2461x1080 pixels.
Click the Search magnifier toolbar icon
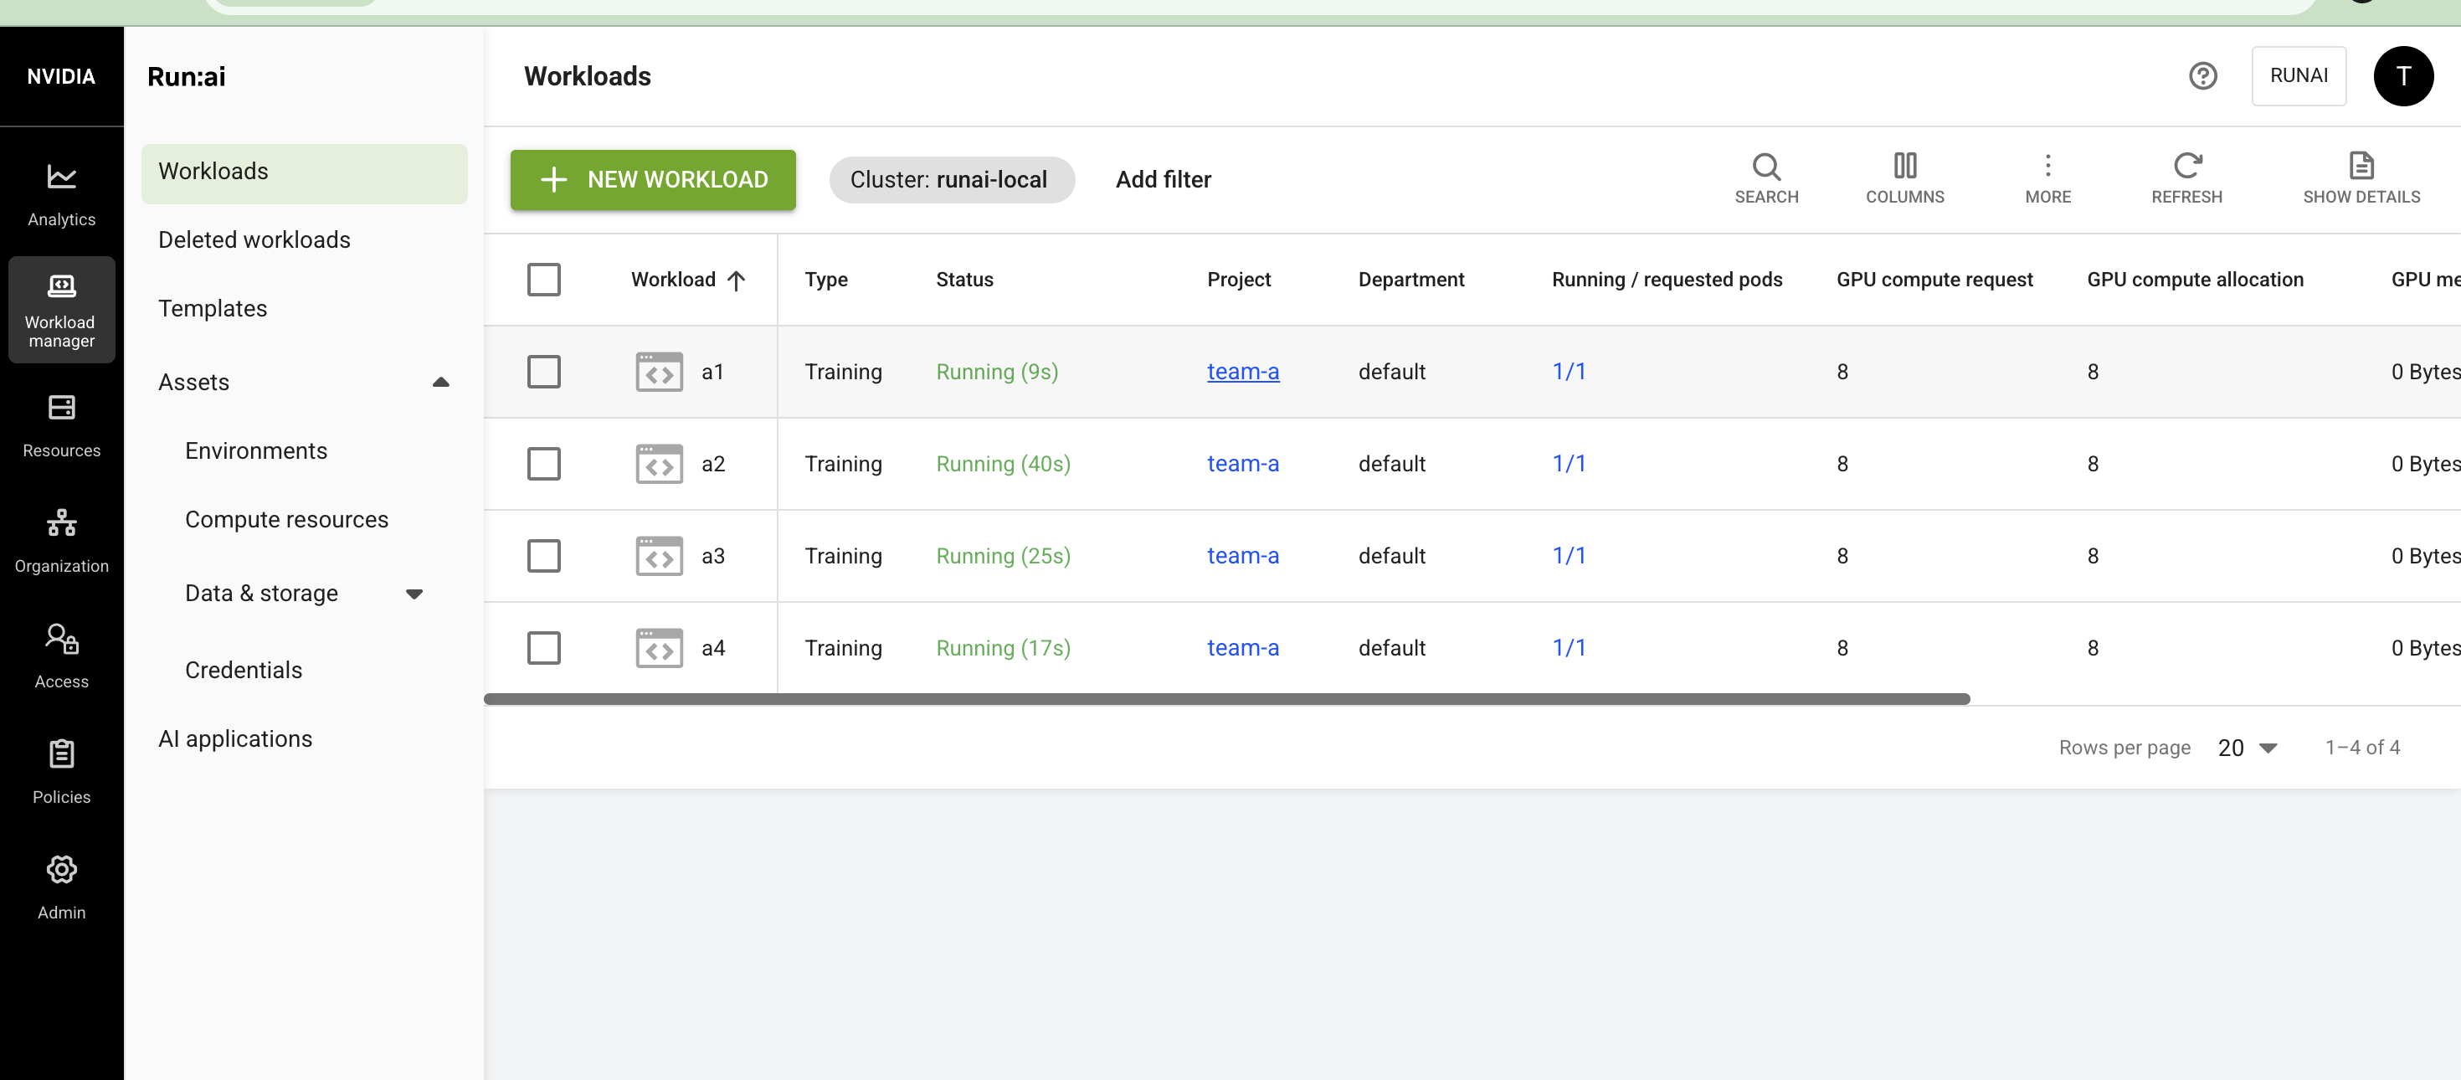click(x=1766, y=178)
